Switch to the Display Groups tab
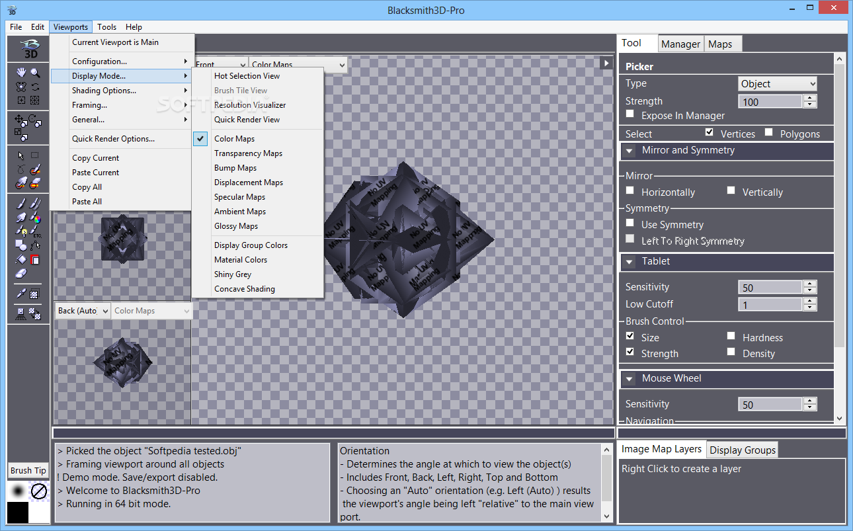853x531 pixels. (x=743, y=450)
